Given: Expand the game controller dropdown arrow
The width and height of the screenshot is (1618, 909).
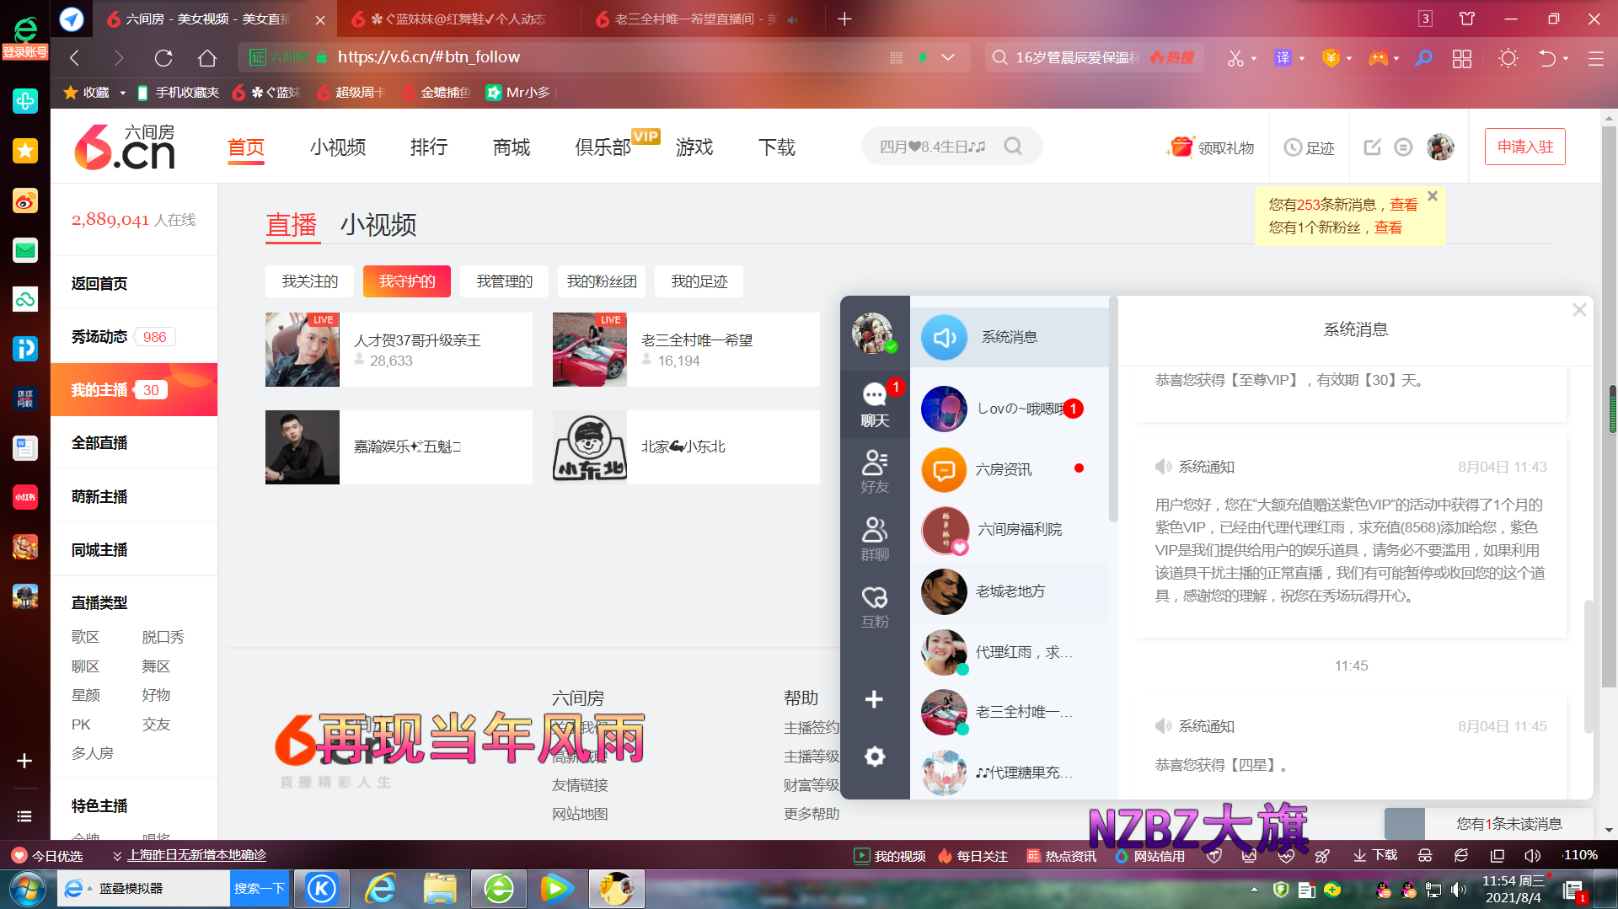Looking at the screenshot, I should (1396, 59).
